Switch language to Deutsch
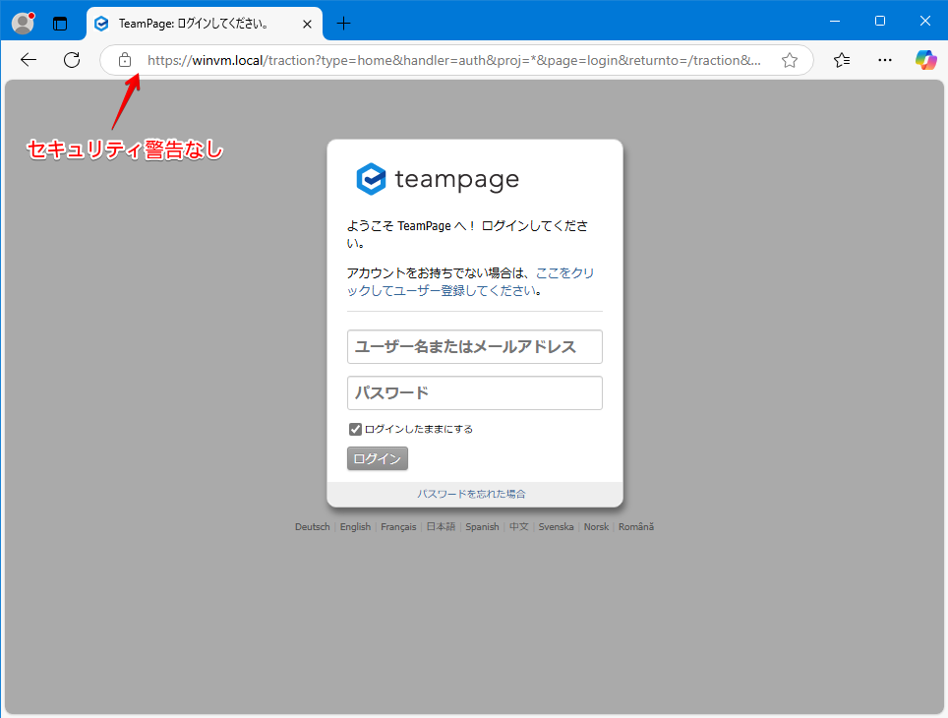This screenshot has height=718, width=948. click(x=313, y=527)
